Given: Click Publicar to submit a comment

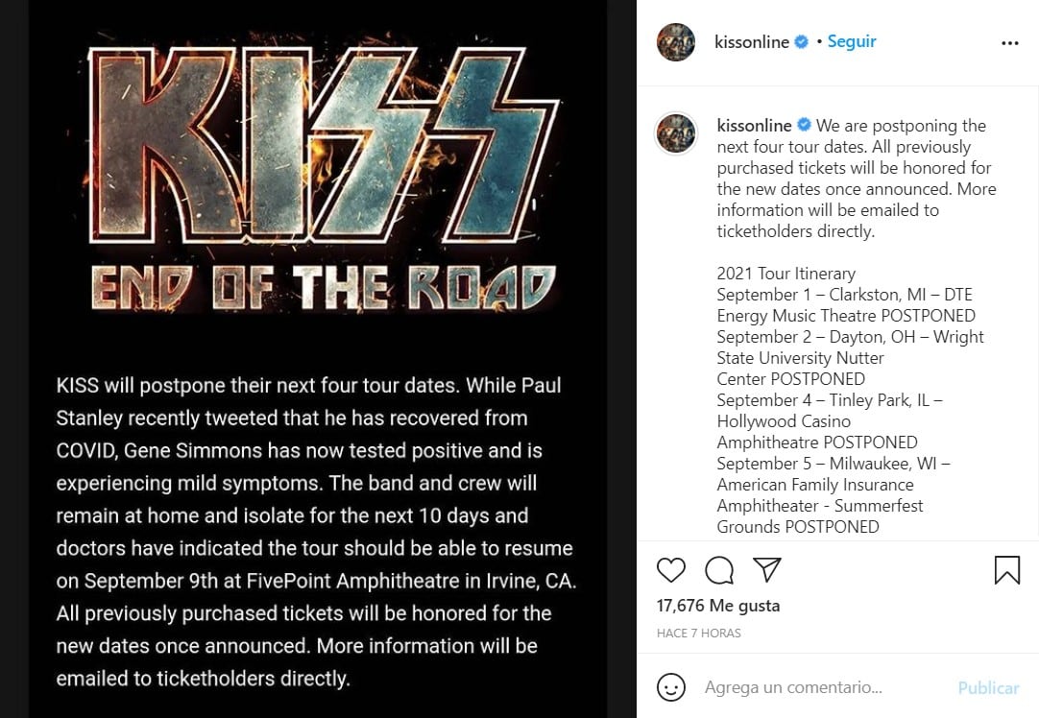Looking at the screenshot, I should pyautogui.click(x=988, y=687).
